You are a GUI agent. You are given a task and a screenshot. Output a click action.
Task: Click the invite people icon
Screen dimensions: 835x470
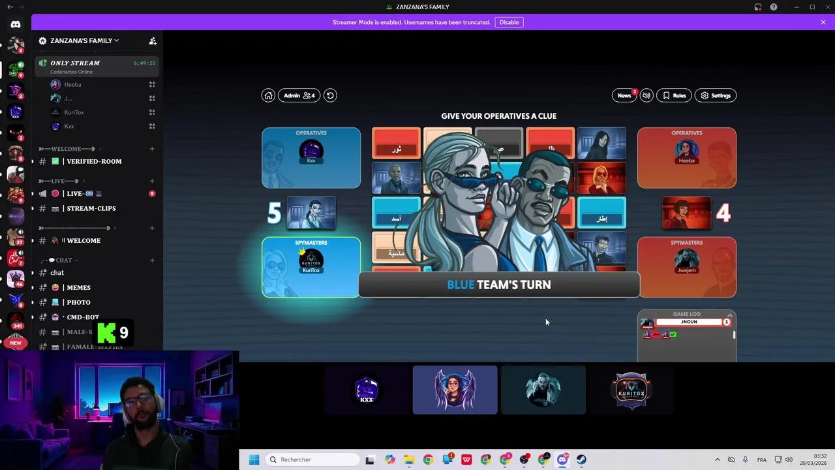tap(153, 40)
